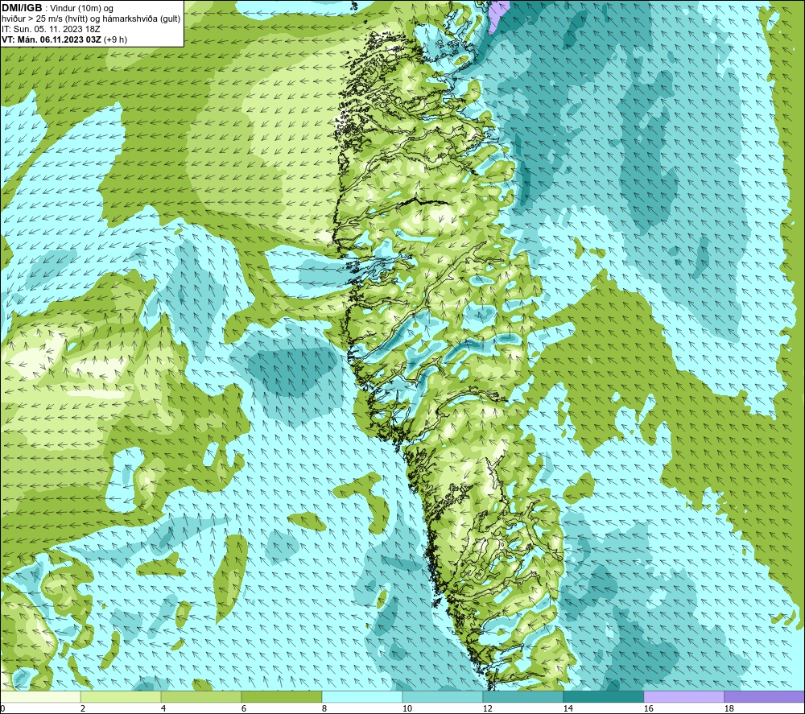Click the 'hviður > 25 m/s' legend line
Viewport: 805px width, 714px height.
pyautogui.click(x=91, y=19)
